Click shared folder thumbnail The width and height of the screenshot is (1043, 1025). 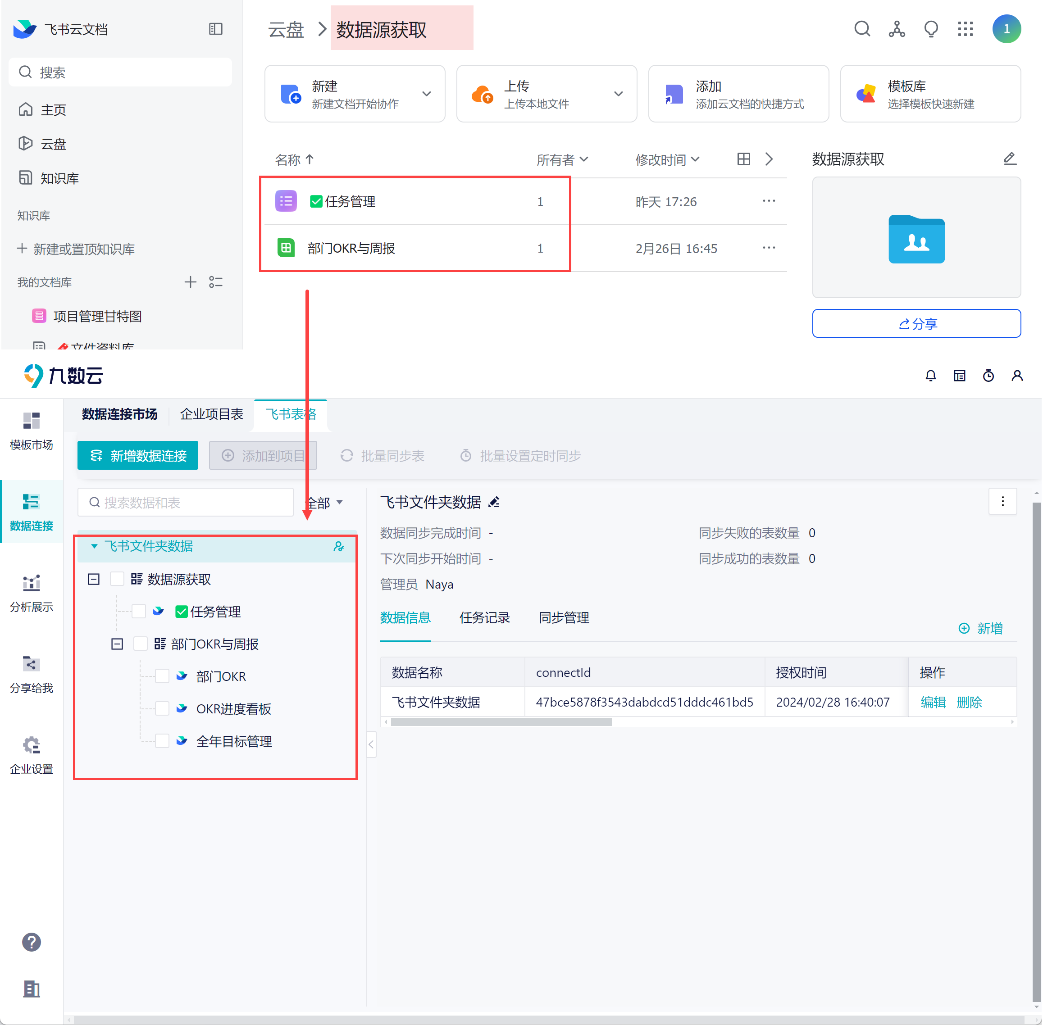(x=916, y=237)
